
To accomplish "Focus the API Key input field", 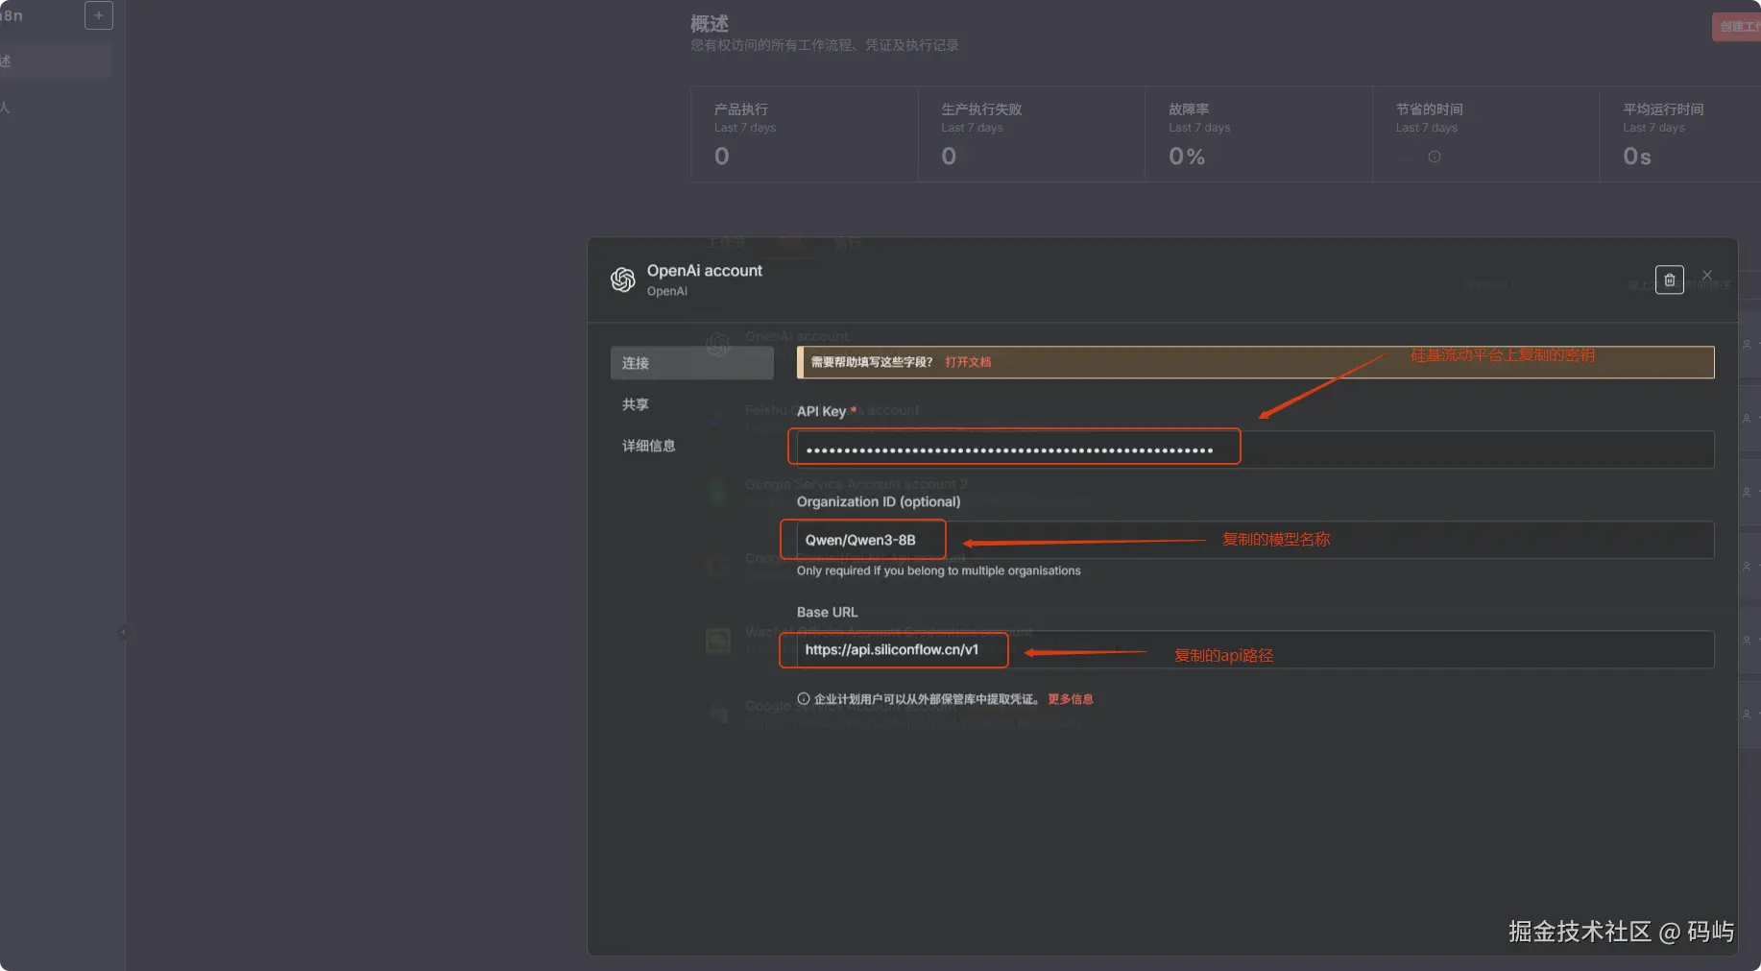I will [x=1255, y=449].
